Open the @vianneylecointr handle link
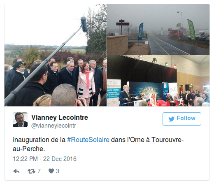 click(x=53, y=126)
